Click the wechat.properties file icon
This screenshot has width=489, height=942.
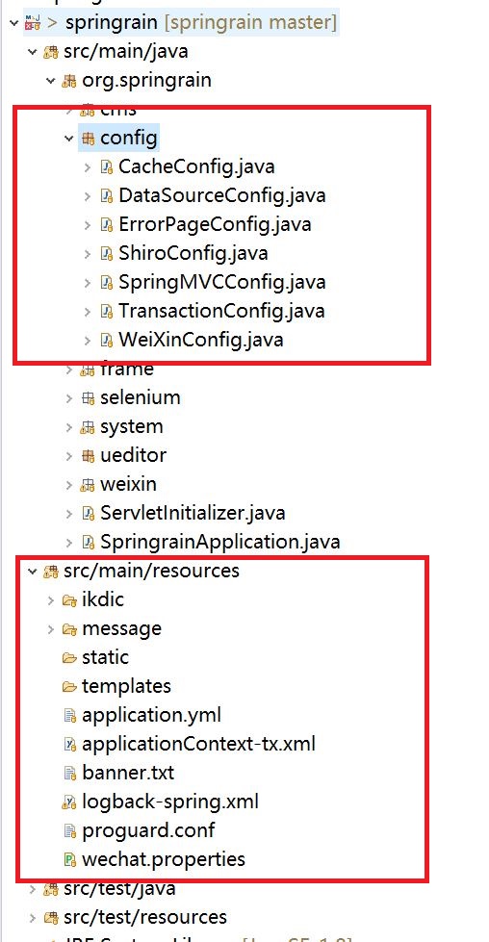[70, 859]
